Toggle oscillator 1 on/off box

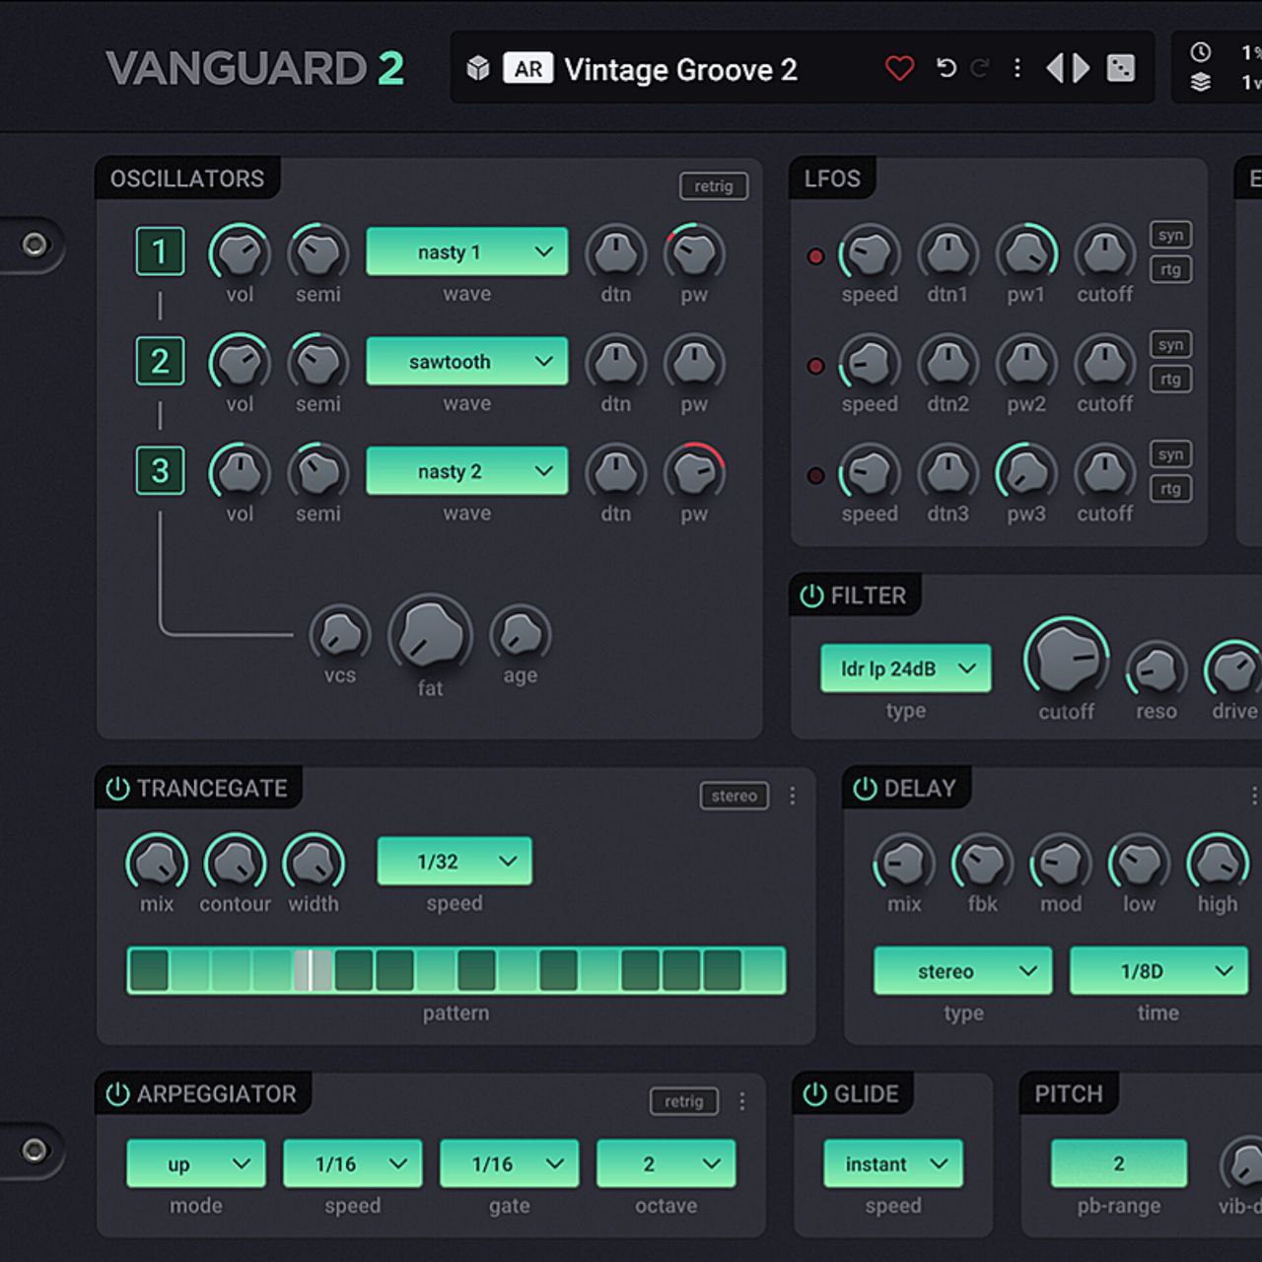160,252
